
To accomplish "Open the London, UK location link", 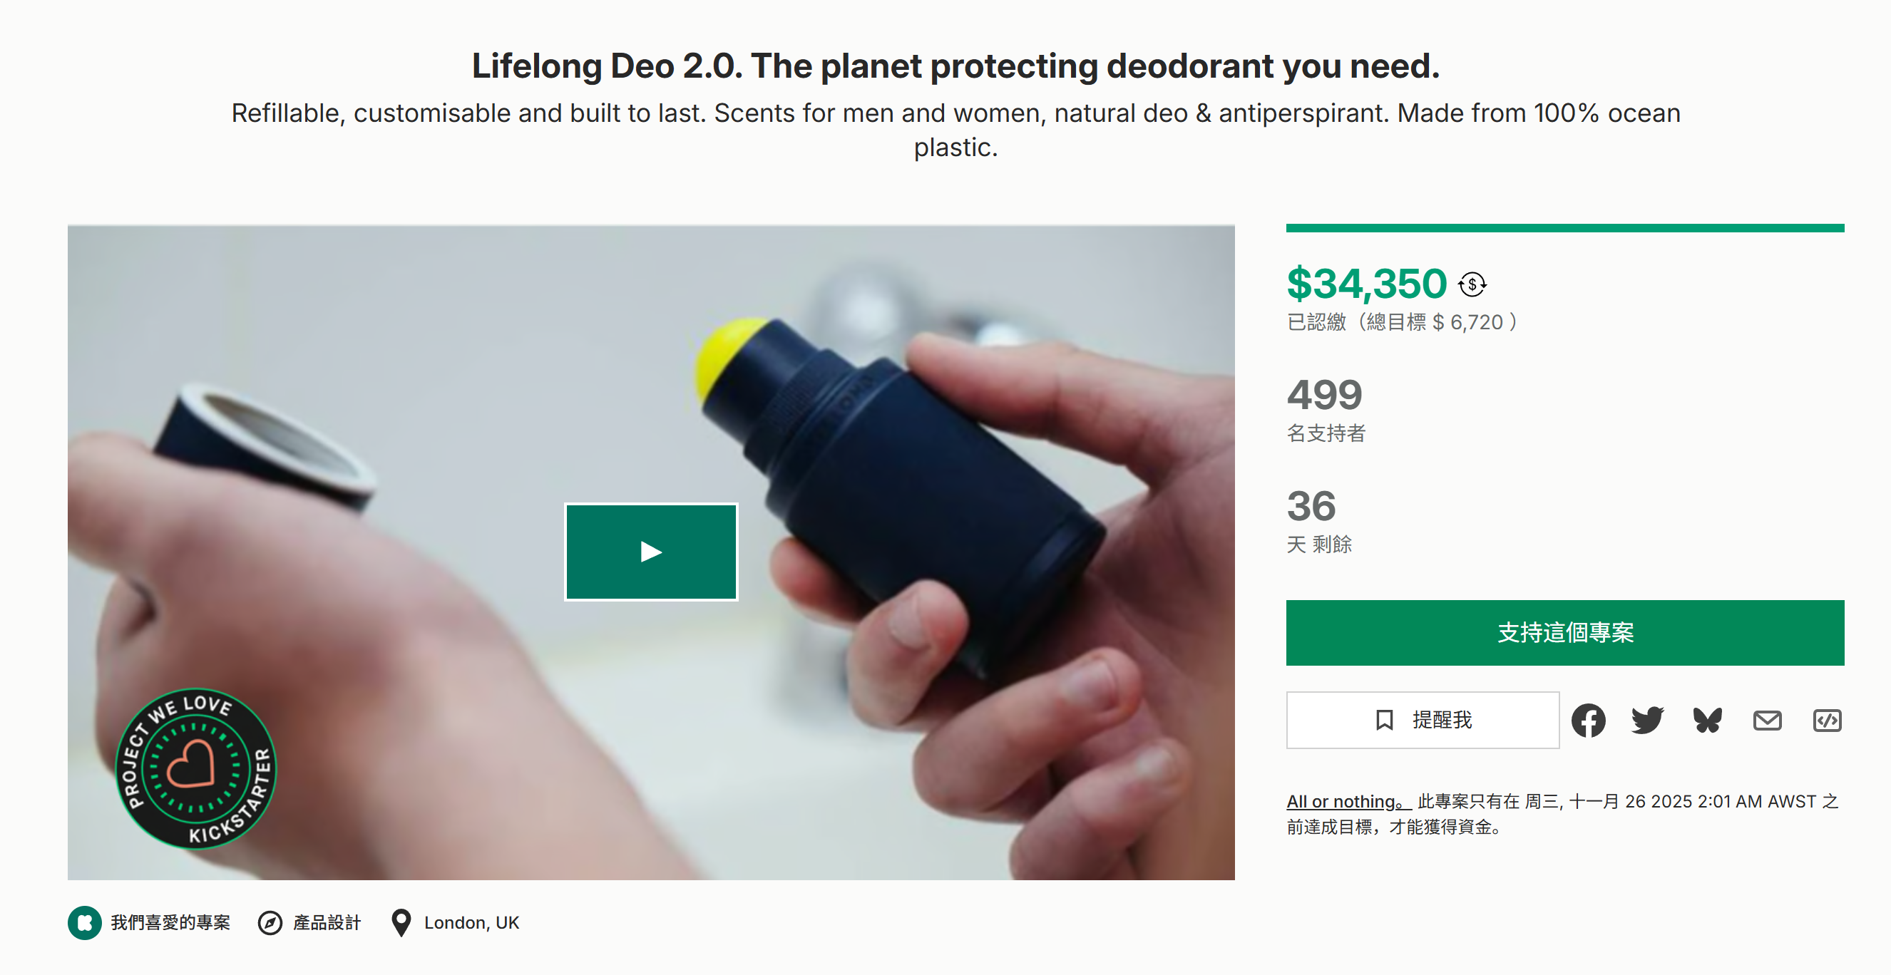I will tap(471, 922).
